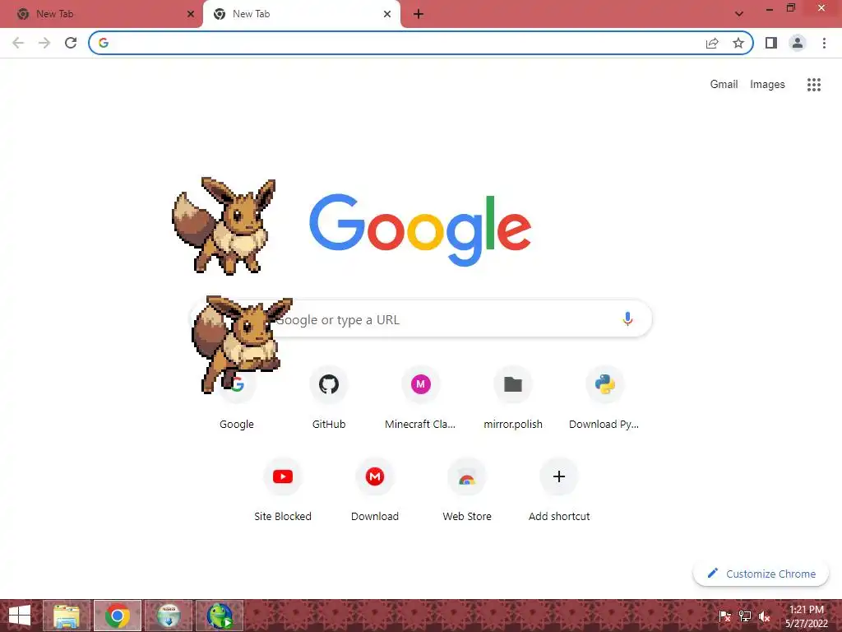Close the first New Tab
Screen dimensions: 842x632
[x=191, y=14]
